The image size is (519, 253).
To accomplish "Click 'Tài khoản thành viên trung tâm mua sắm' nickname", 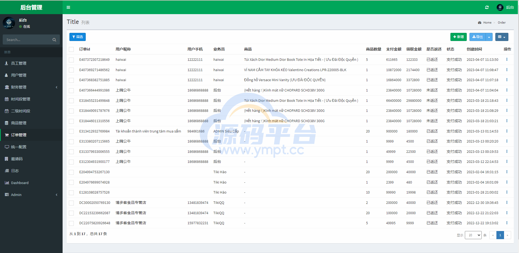I will (148, 131).
